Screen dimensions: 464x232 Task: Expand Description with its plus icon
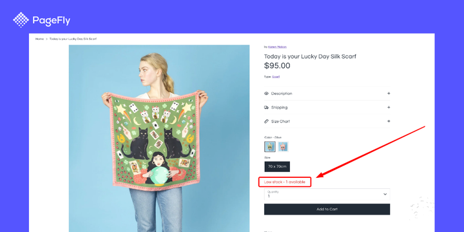389,93
